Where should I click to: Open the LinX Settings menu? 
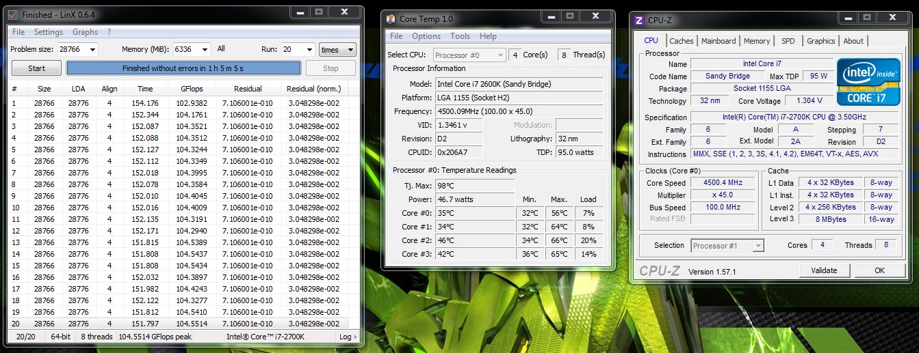tap(49, 32)
